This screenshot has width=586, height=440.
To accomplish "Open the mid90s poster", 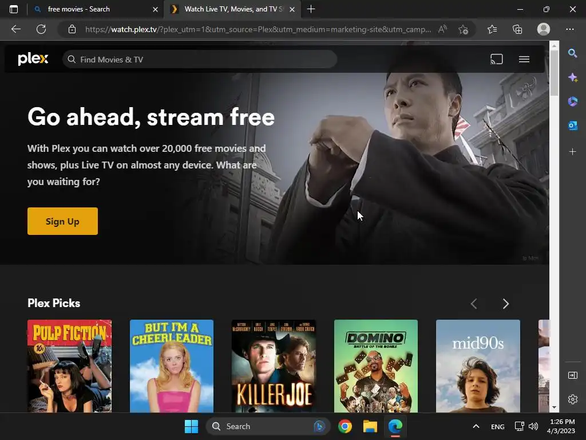I will click(x=478, y=366).
